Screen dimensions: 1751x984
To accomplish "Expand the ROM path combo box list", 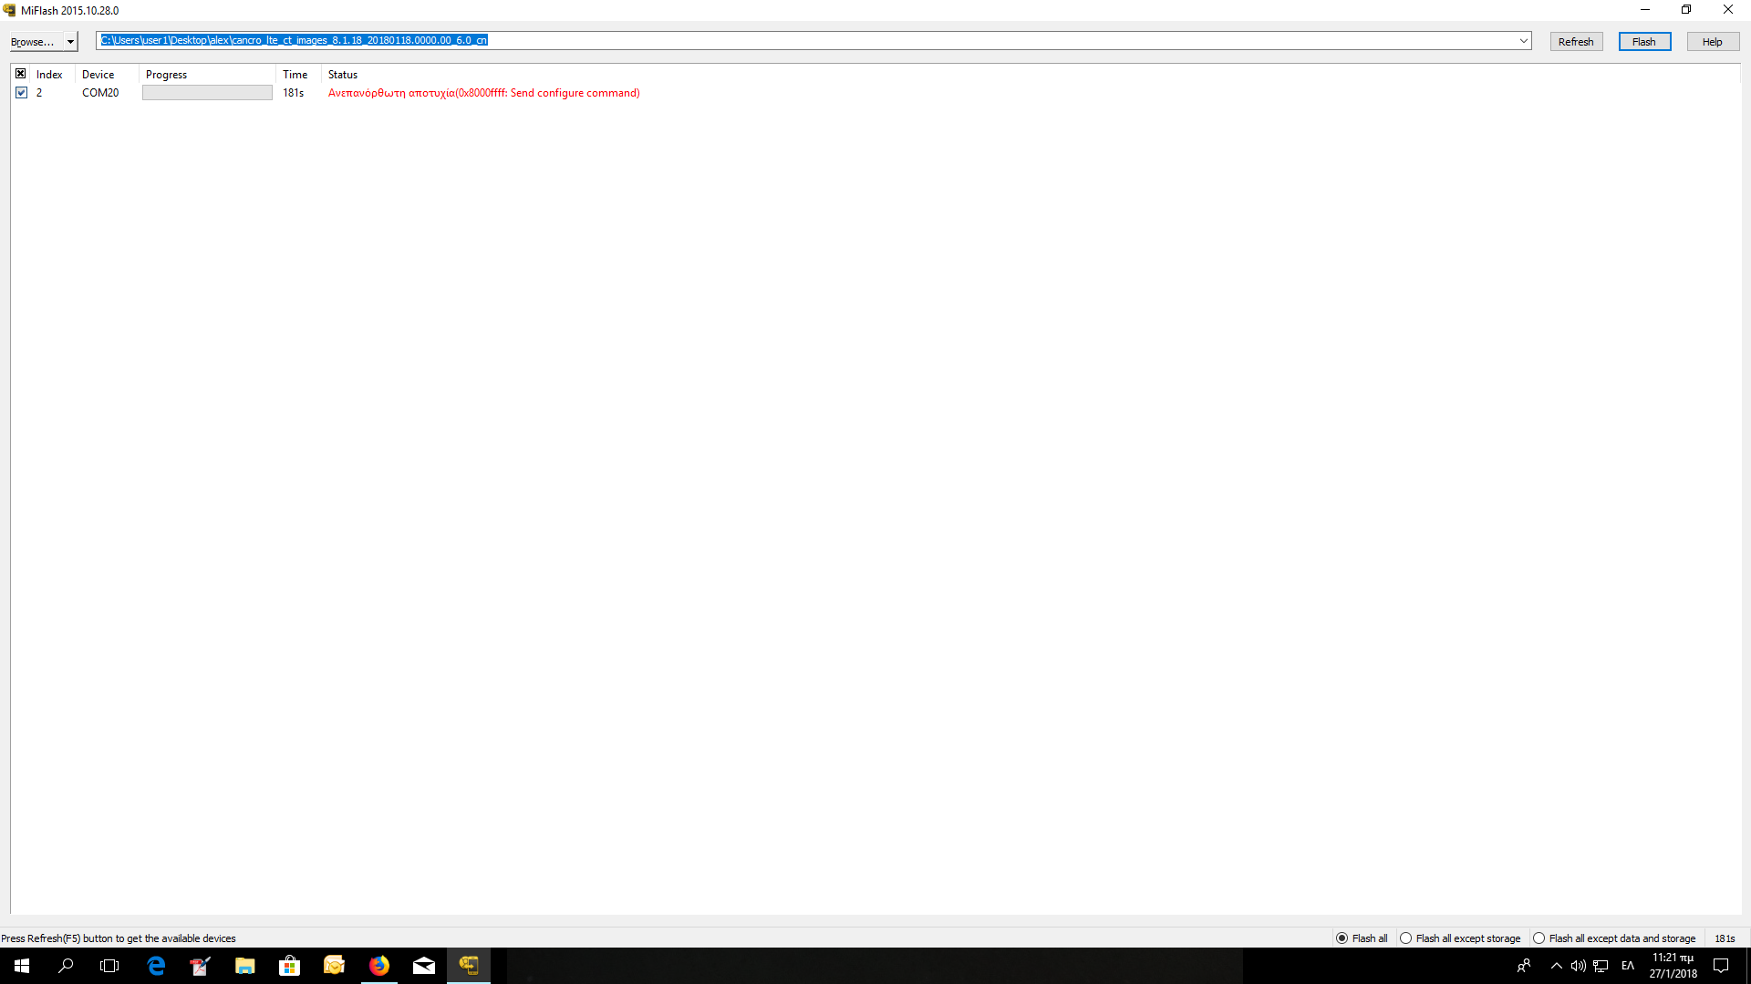I will coord(1523,41).
